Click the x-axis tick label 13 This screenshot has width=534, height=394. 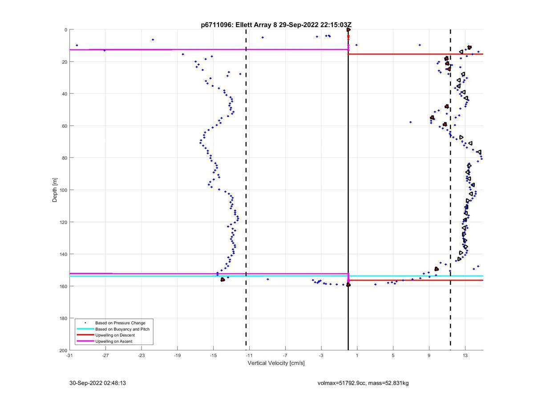pos(465,356)
